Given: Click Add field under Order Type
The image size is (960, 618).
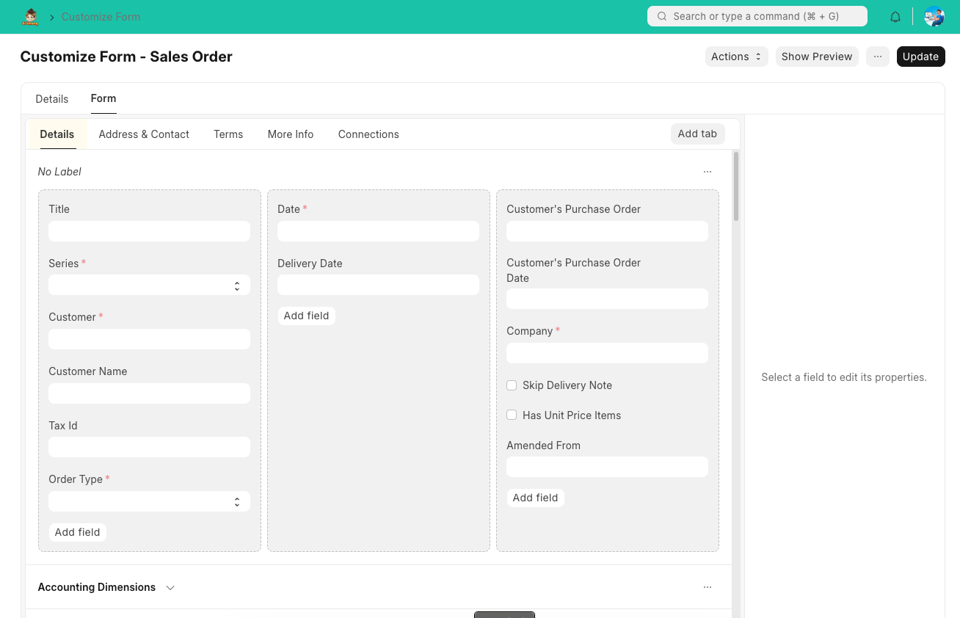Looking at the screenshot, I should tap(77, 531).
